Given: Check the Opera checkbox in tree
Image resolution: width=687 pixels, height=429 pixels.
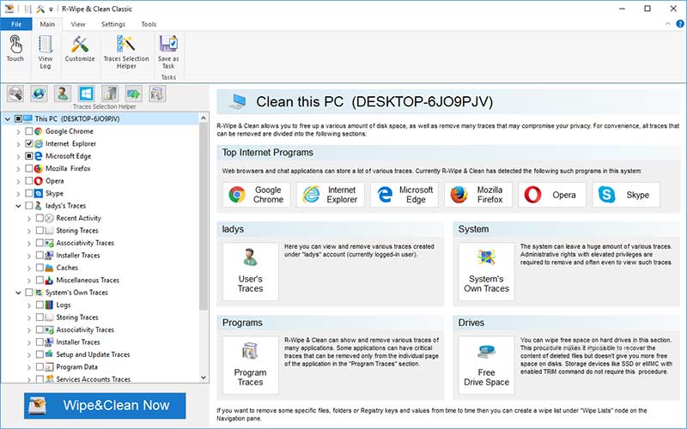Looking at the screenshot, I should 29,181.
